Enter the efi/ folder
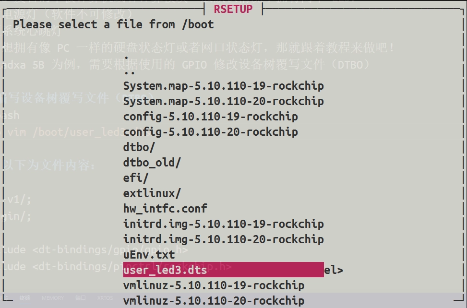 coord(136,178)
